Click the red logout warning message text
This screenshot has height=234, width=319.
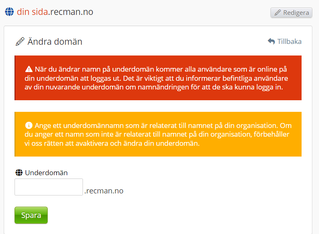[158, 78]
